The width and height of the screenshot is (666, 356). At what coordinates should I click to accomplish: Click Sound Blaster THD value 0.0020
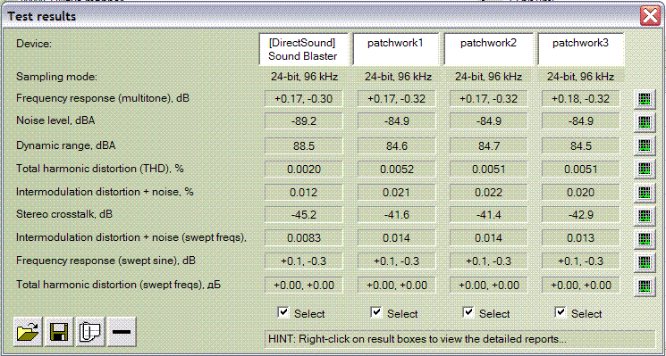(x=303, y=169)
